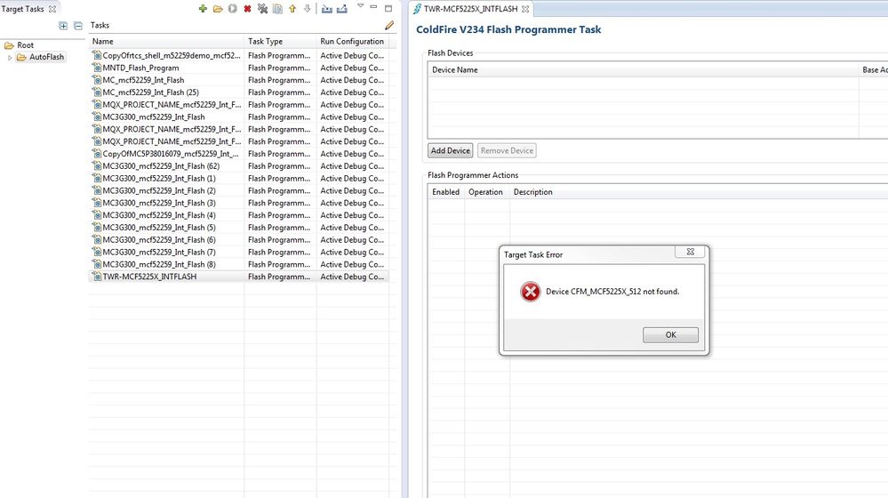The image size is (888, 498).
Task: Select the MNTD_Flash_Program task row
Action: (140, 68)
